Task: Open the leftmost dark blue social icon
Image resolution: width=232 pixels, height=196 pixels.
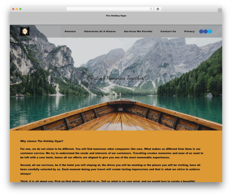Action: (x=201, y=32)
